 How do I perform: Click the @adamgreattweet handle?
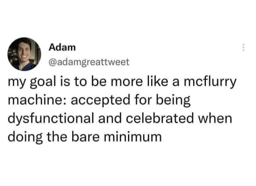tap(89, 63)
